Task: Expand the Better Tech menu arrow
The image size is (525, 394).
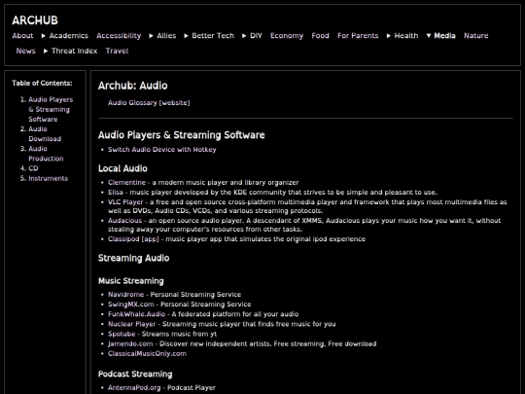Action: coord(186,36)
